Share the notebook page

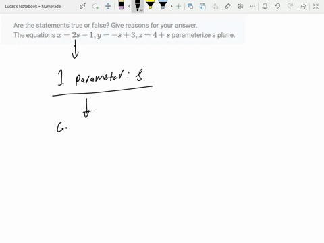(x=302, y=6)
